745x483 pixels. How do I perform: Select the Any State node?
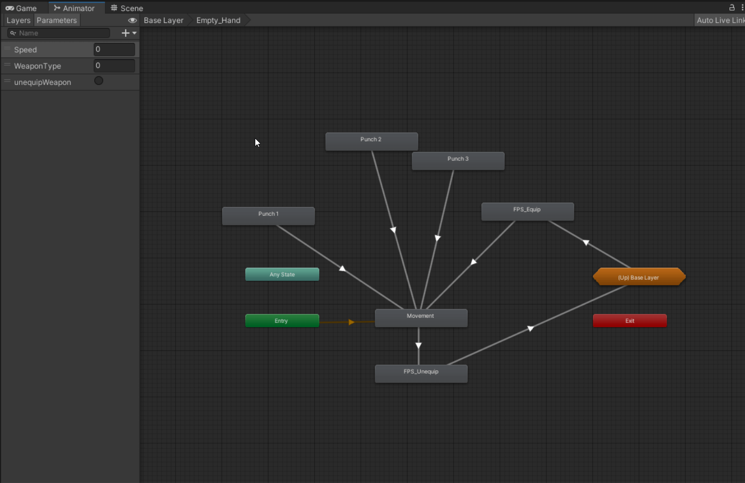(282, 275)
